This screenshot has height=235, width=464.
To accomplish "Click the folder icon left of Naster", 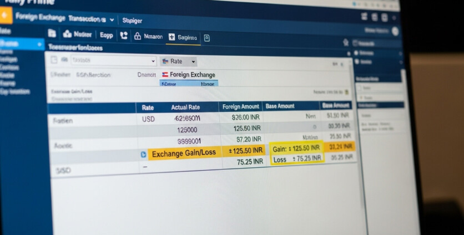I will pyautogui.click(x=52, y=33).
